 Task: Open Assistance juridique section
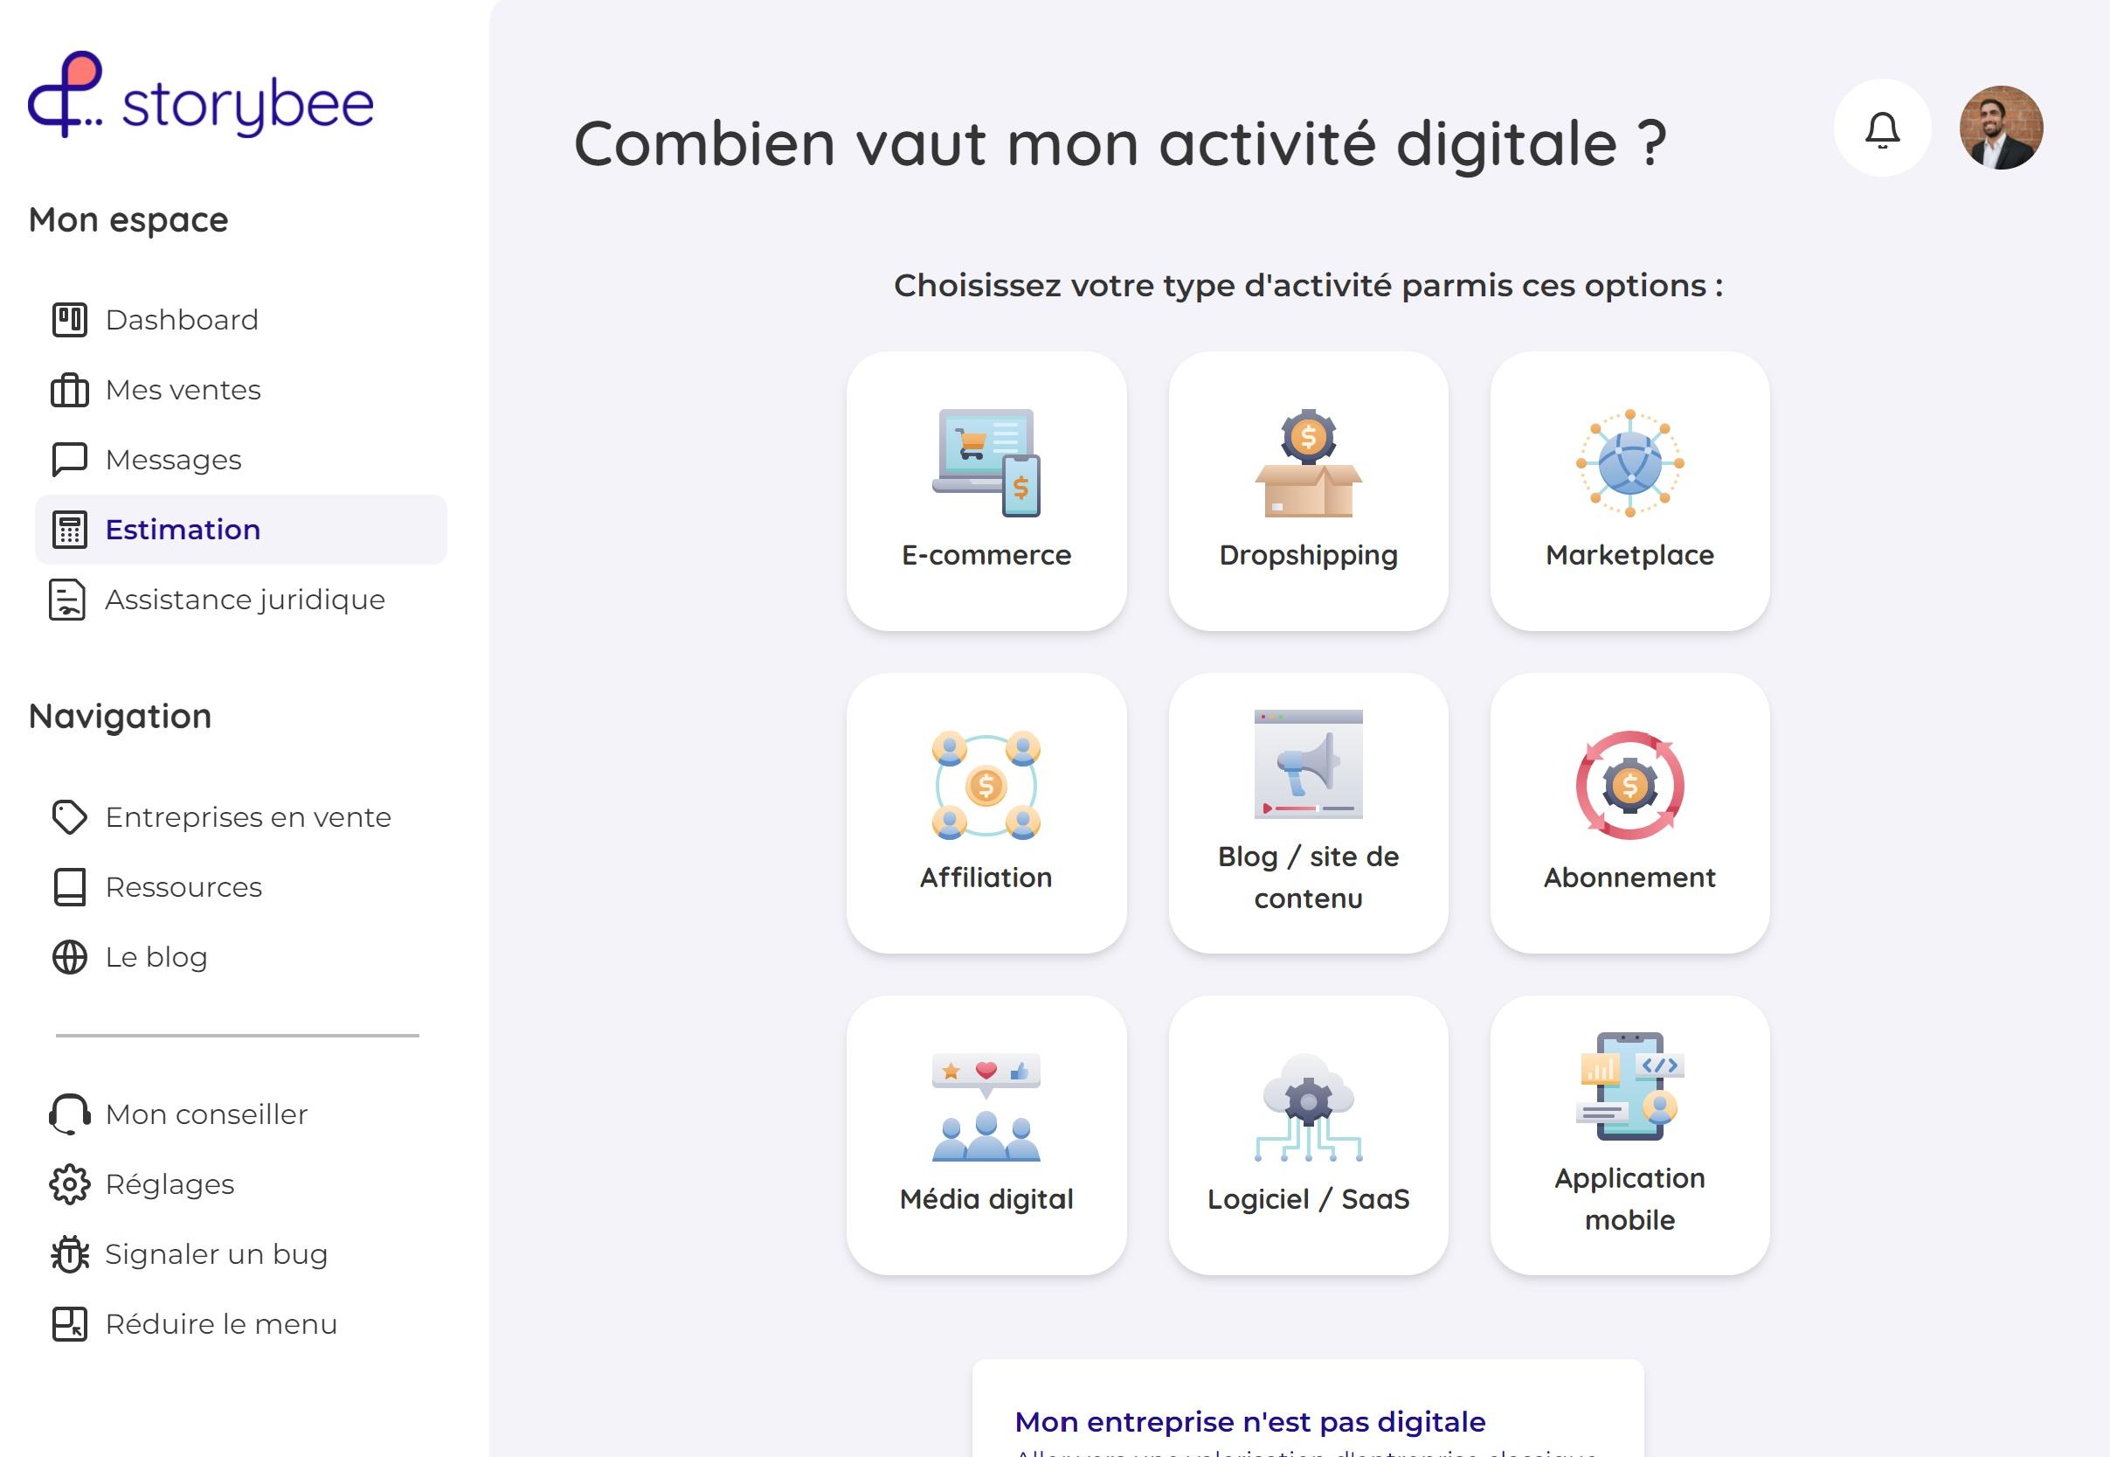tap(244, 600)
